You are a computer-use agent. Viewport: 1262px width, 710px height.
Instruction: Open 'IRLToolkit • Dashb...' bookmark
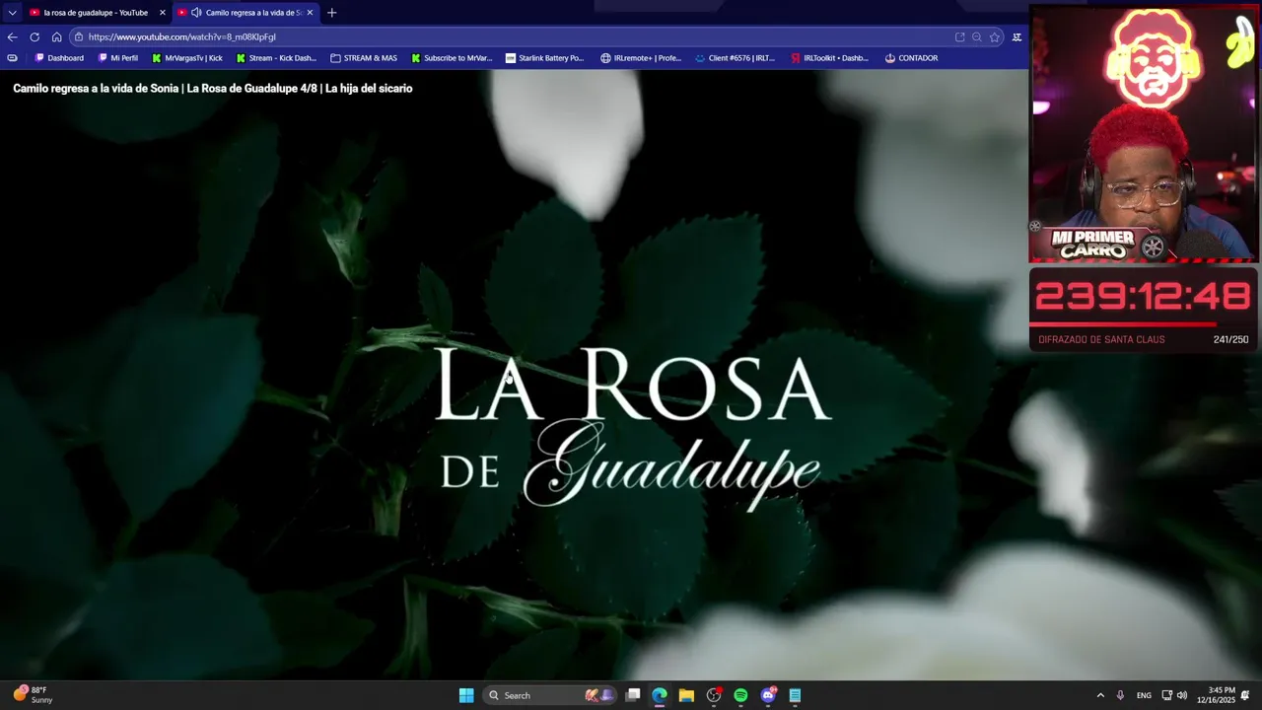click(829, 58)
